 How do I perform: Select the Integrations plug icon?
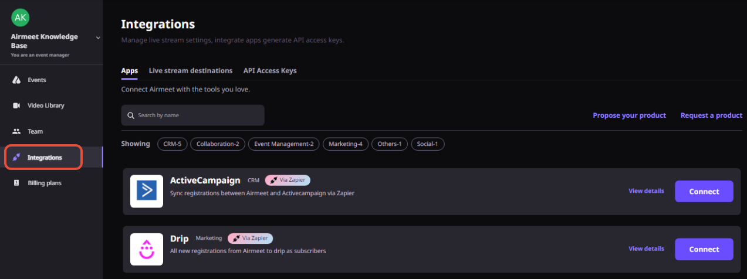click(16, 157)
